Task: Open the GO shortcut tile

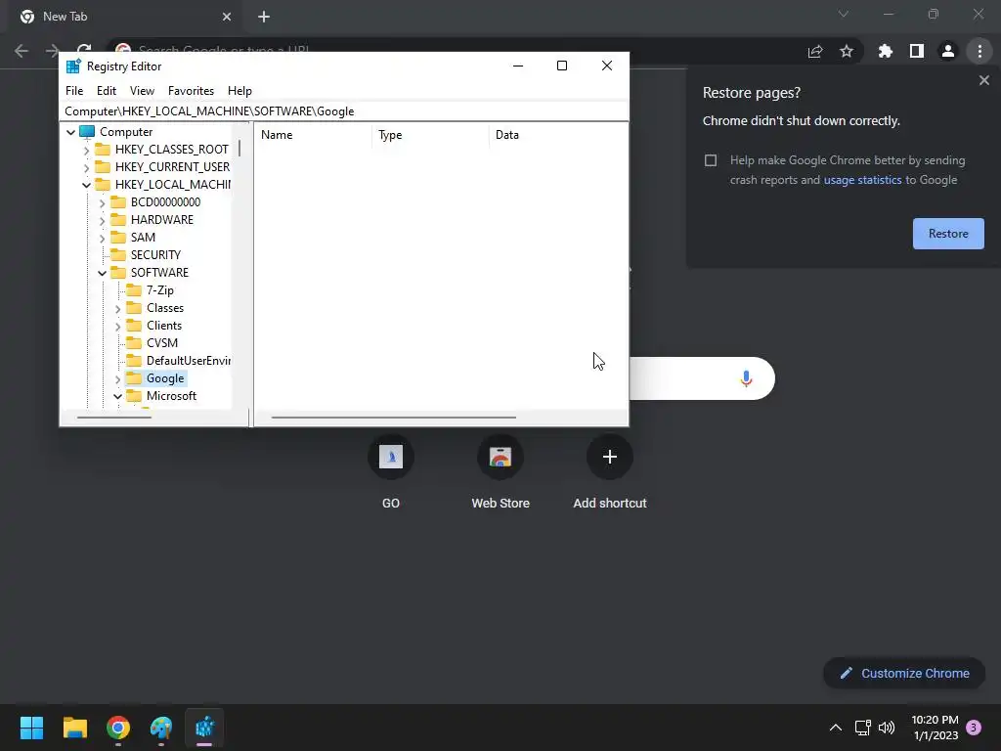Action: 391,457
